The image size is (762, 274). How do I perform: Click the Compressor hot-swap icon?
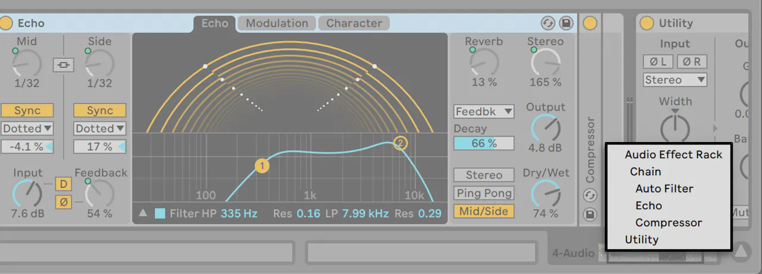(x=590, y=195)
